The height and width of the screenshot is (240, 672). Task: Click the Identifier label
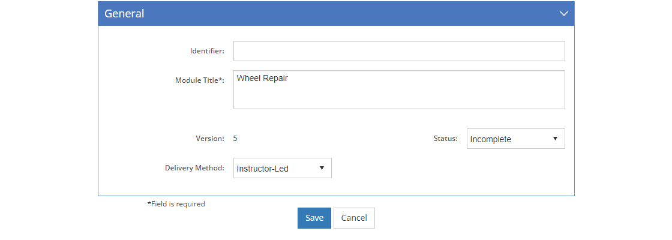click(207, 51)
